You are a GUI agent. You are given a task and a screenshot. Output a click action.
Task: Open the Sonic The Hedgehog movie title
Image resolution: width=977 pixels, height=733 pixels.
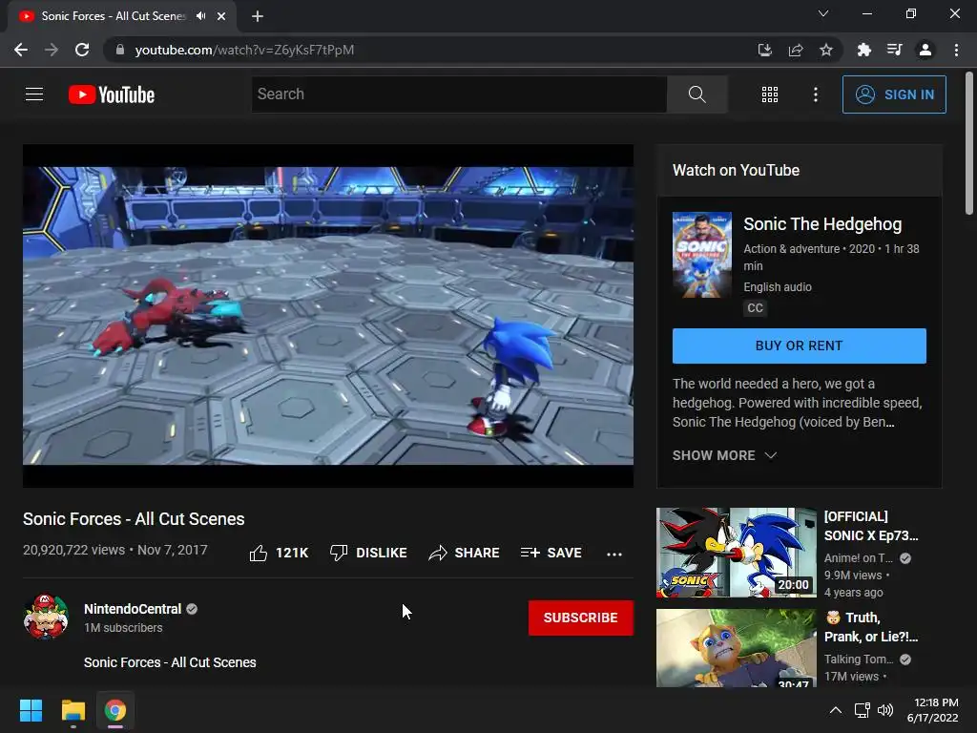pyautogui.click(x=822, y=224)
